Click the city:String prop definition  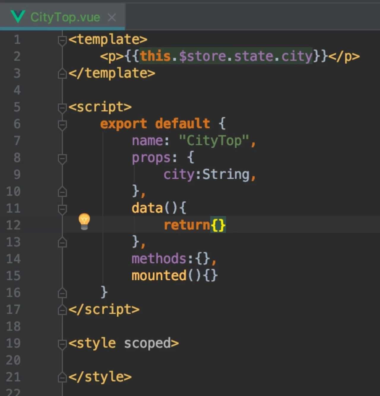(x=207, y=174)
